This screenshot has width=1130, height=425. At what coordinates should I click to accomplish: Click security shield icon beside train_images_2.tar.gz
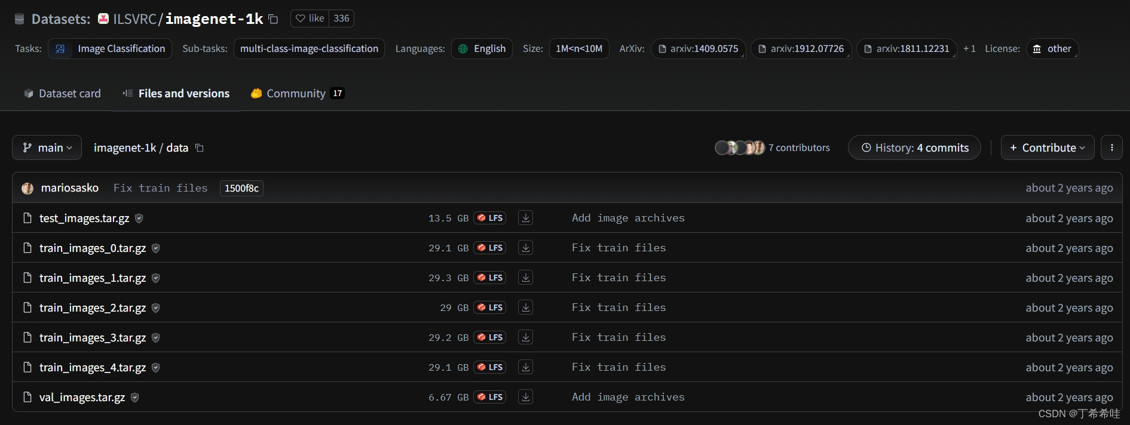point(156,308)
